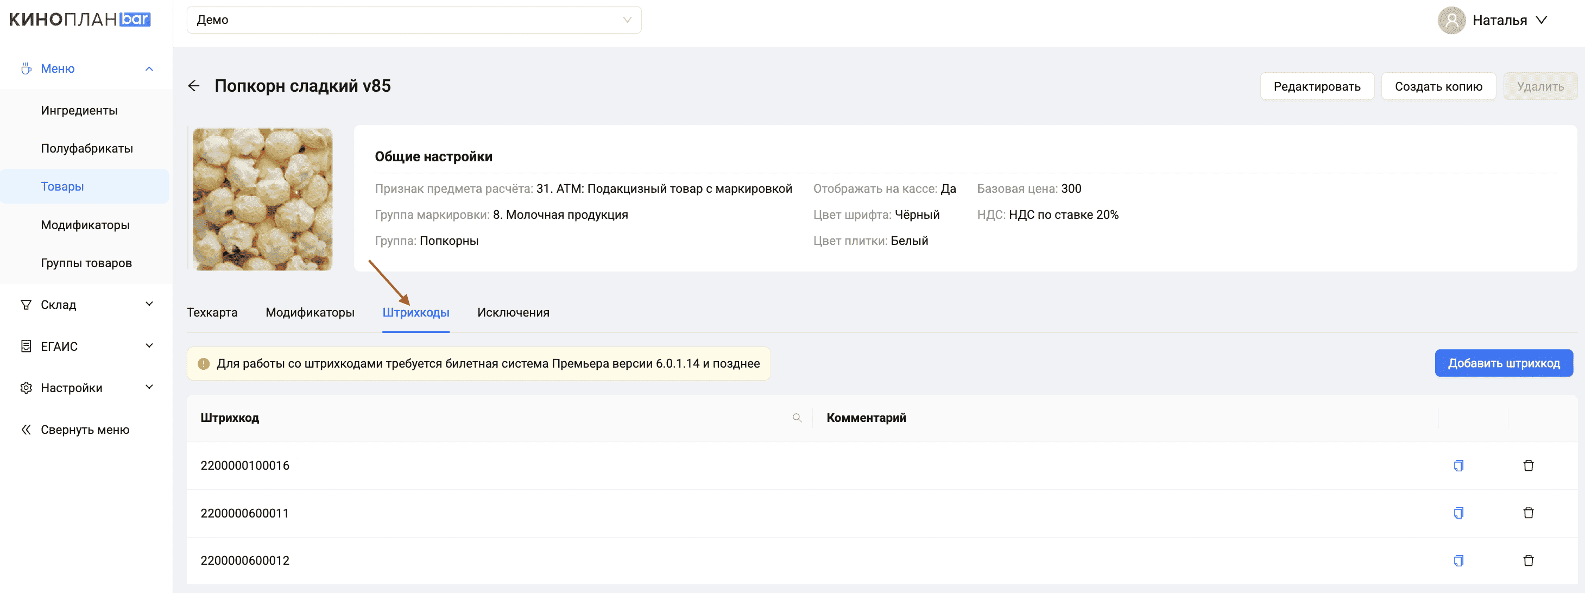
Task: Switch to the Модификаторы tab
Action: 310,312
